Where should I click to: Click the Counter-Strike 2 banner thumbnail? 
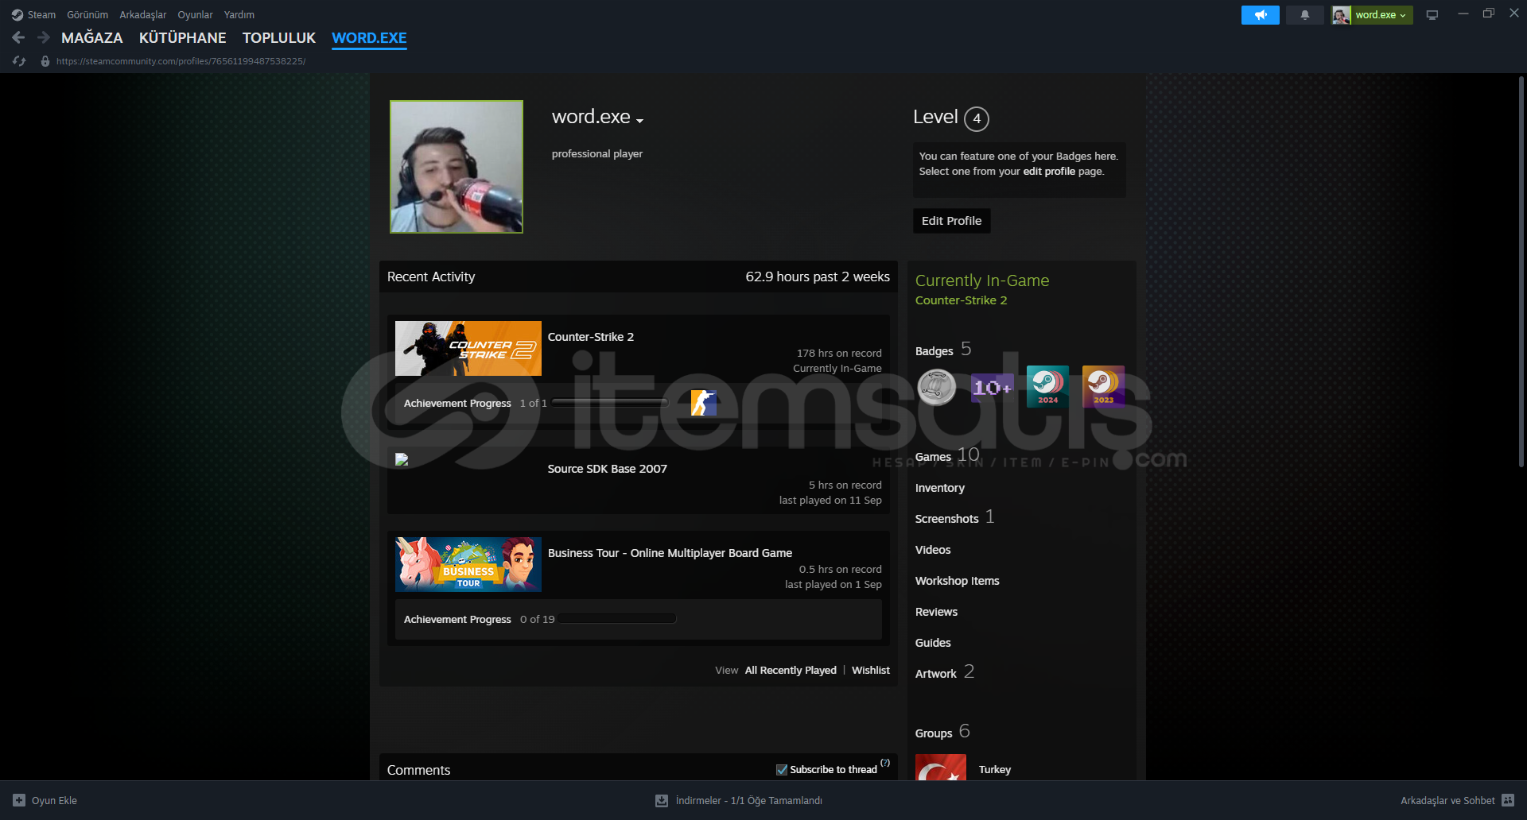[x=468, y=348]
